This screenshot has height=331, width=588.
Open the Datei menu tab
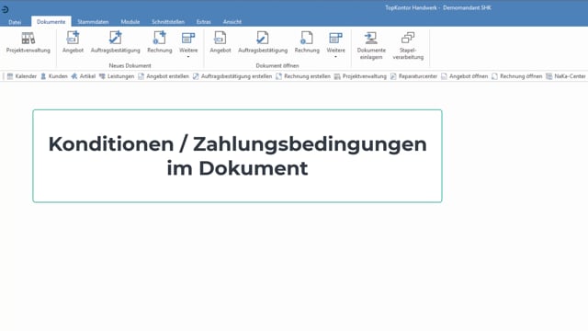pos(15,22)
